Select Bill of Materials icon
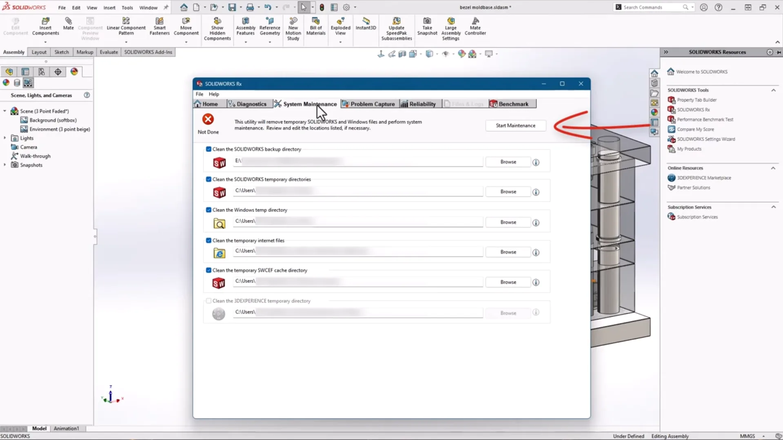The height and width of the screenshot is (440, 783). coord(315,21)
